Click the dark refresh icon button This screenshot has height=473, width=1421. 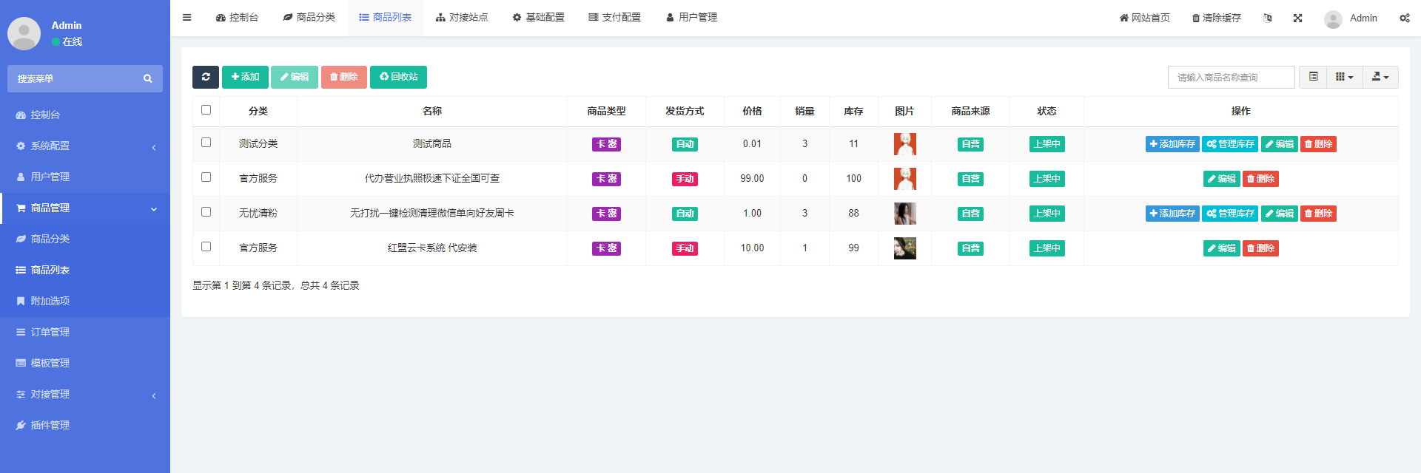(x=206, y=77)
